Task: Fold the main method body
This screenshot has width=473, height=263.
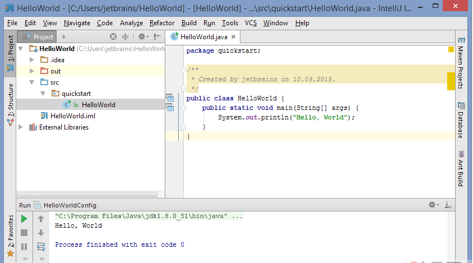Action: [183, 108]
